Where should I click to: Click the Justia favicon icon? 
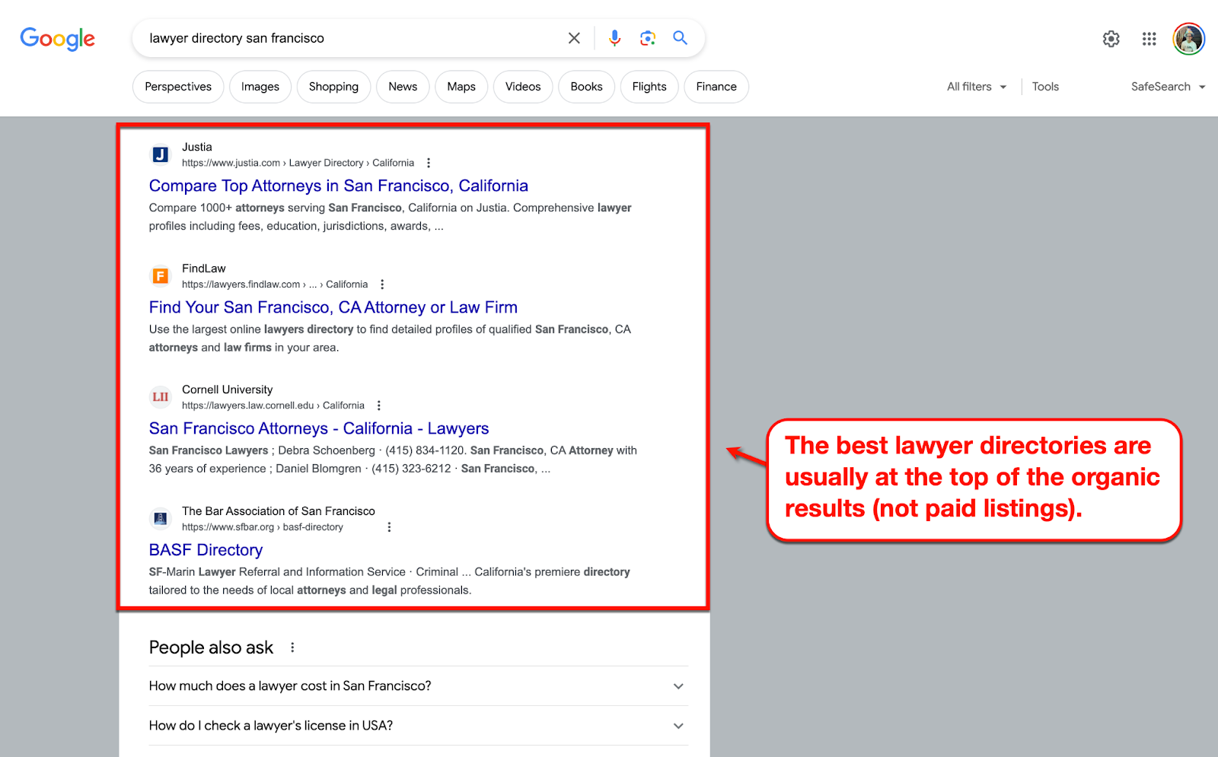click(161, 154)
